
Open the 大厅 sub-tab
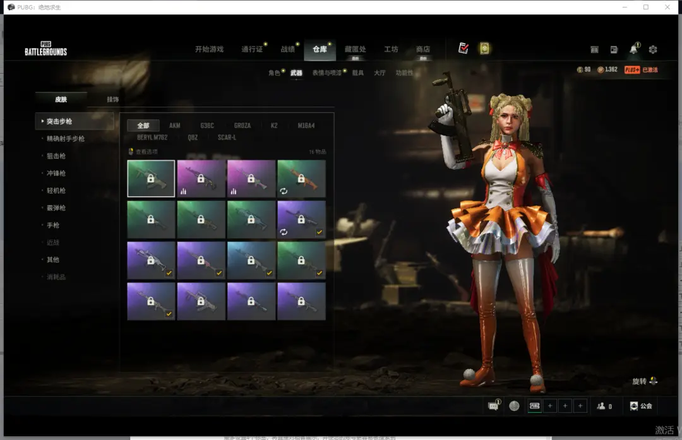380,73
